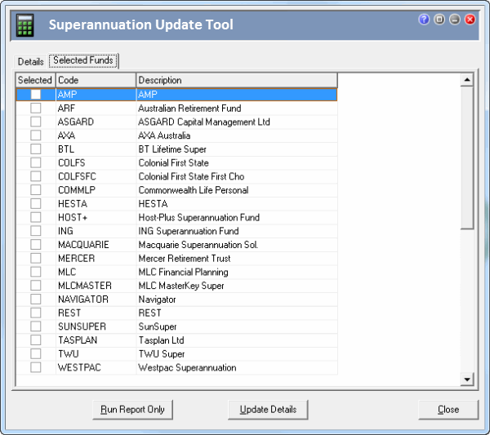Click the HESTA code cell
The height and width of the screenshot is (435, 490).
pos(96,204)
